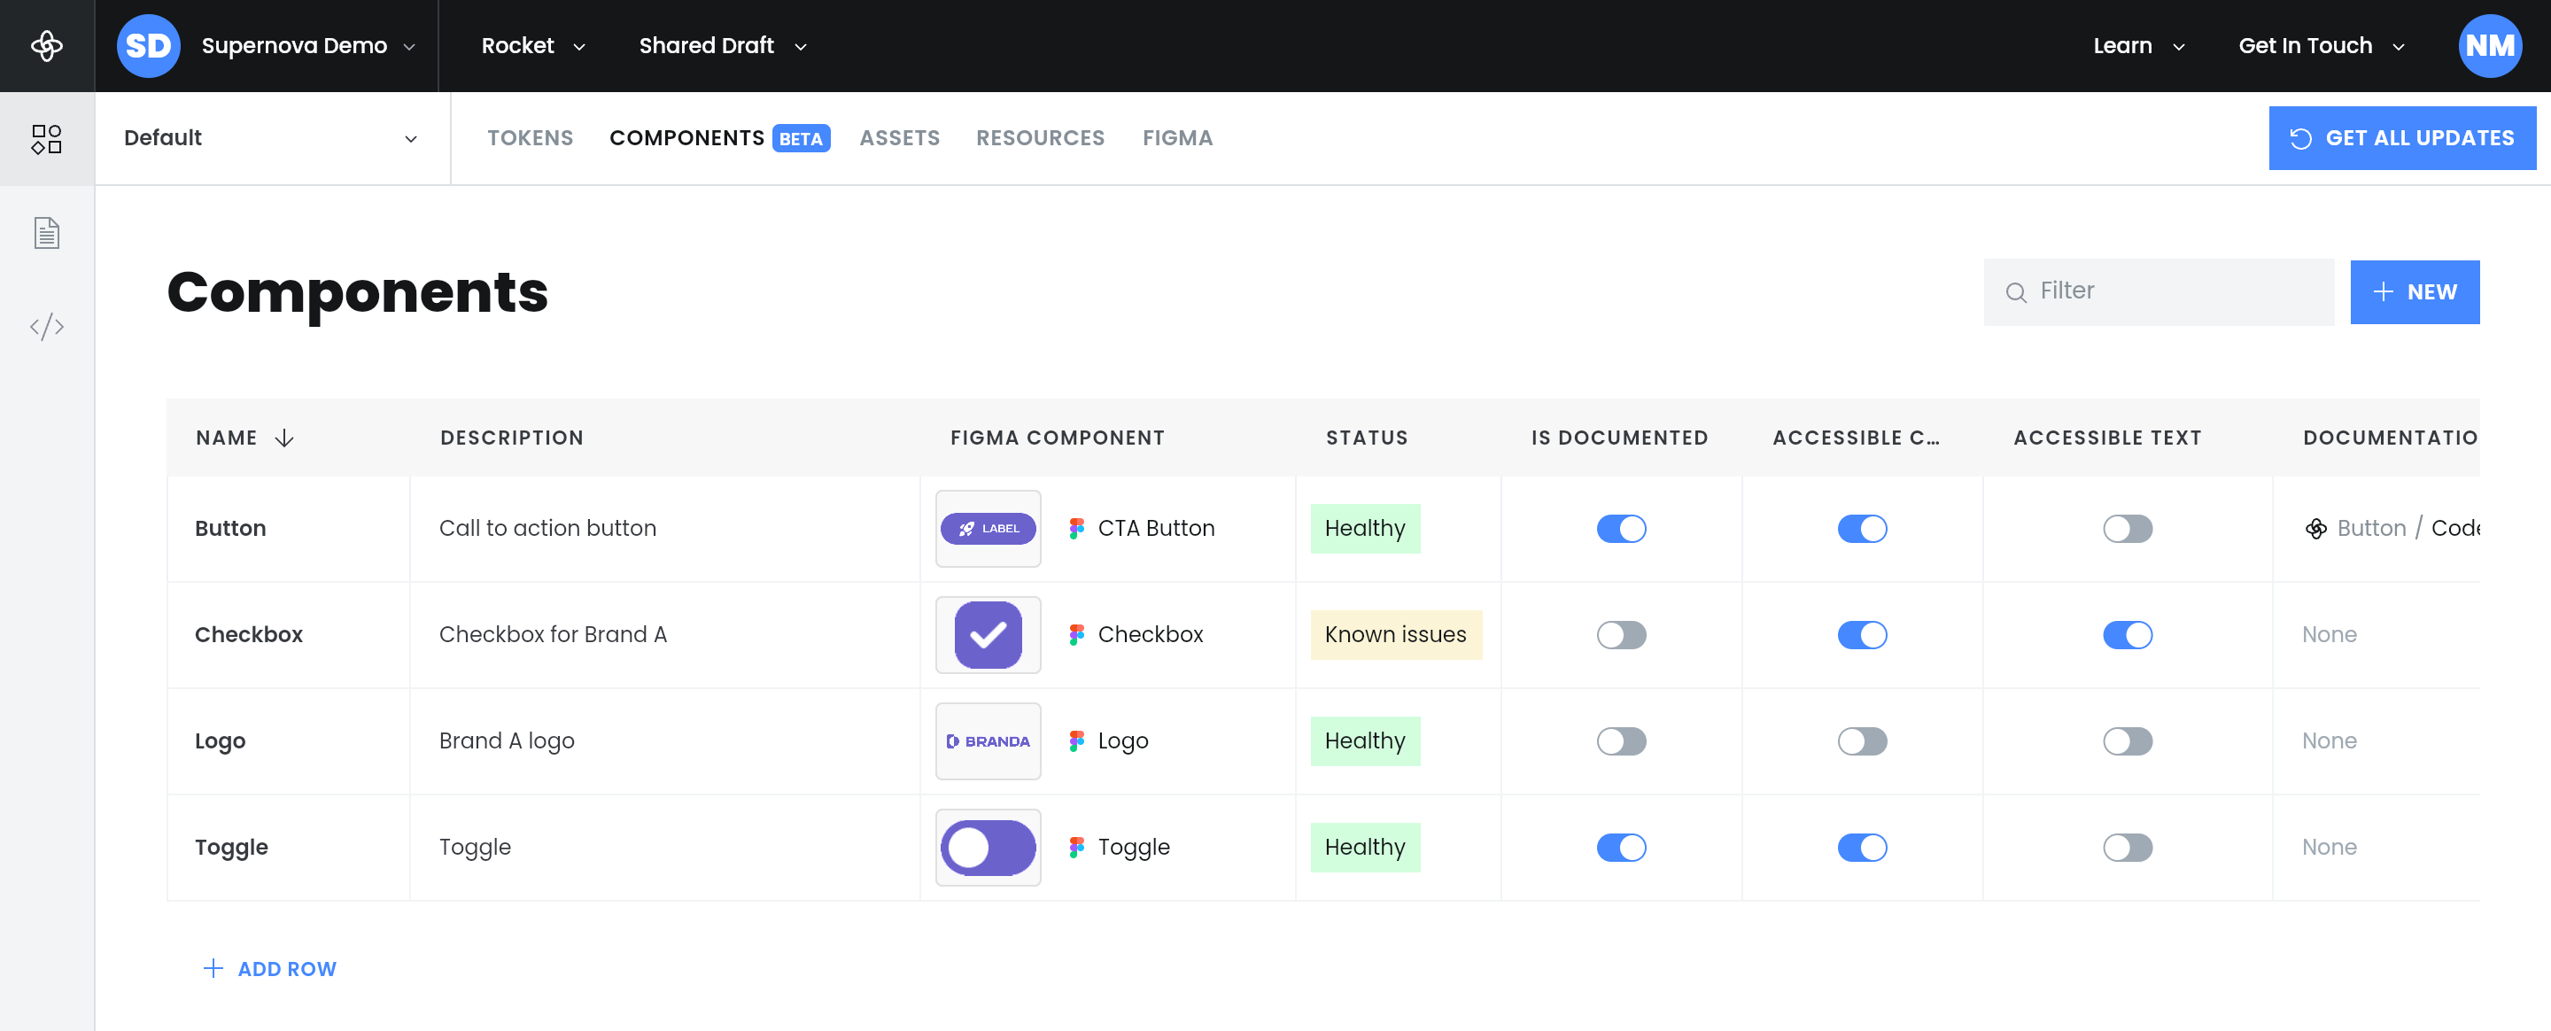Disable Accessible C… for Toggle row

click(x=1862, y=848)
